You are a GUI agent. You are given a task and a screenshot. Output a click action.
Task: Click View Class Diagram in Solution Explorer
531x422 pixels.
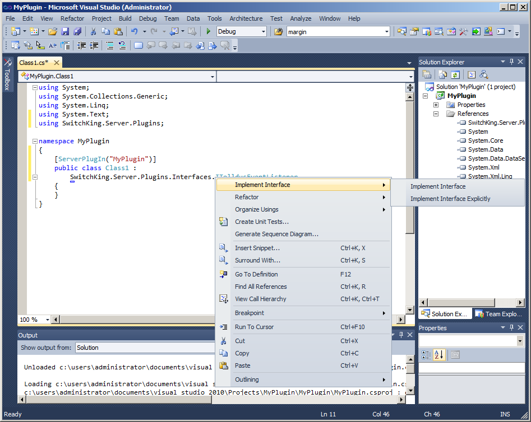point(484,75)
